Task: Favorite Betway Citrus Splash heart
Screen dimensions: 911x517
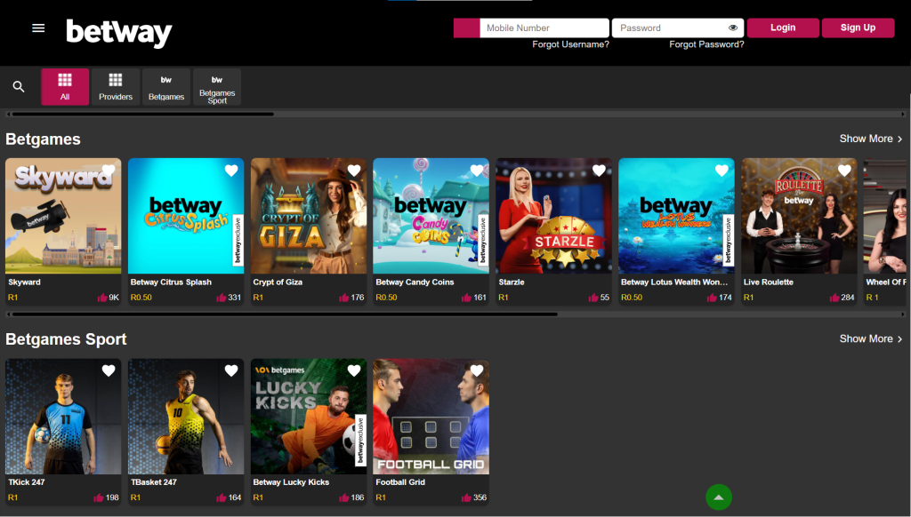Action: (x=231, y=171)
